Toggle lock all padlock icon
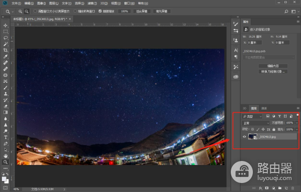301x192 pixels. coord(274,129)
